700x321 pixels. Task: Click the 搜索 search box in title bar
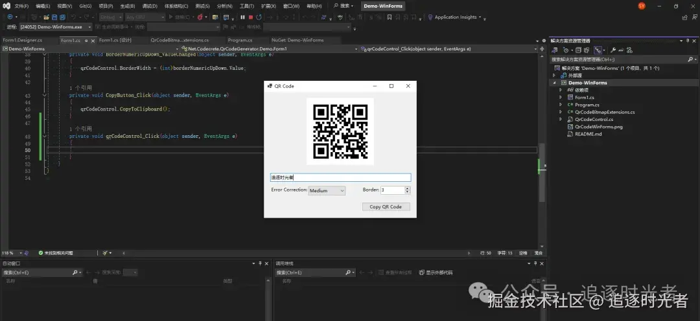344,6
